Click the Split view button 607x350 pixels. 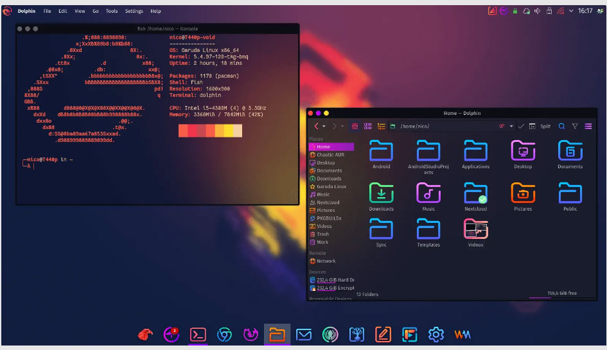(x=545, y=127)
